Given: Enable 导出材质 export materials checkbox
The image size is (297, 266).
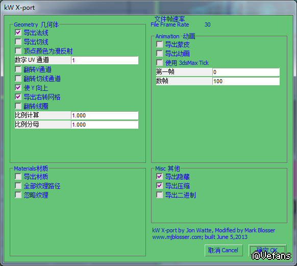Looking at the screenshot, I should tap(18, 177).
